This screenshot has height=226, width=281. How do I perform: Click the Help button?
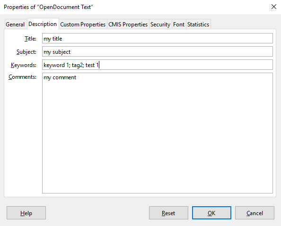click(x=26, y=213)
